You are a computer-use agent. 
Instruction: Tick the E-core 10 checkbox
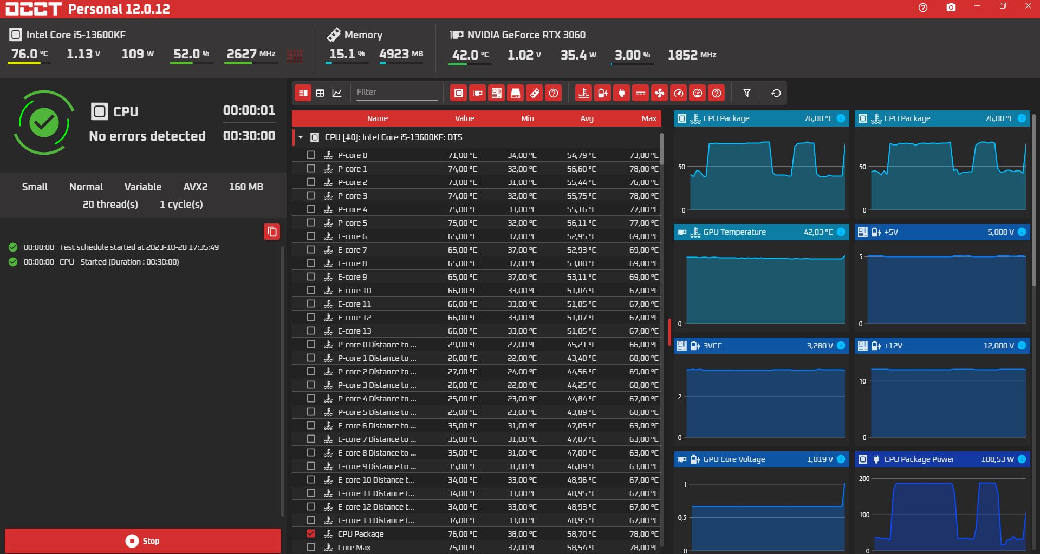coord(311,290)
